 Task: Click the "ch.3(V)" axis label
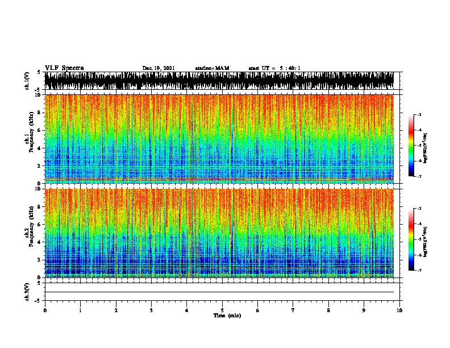[x=27, y=292]
